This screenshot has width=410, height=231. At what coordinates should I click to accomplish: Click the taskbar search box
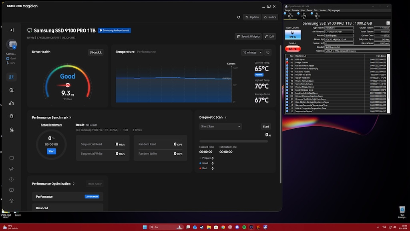pos(166,227)
